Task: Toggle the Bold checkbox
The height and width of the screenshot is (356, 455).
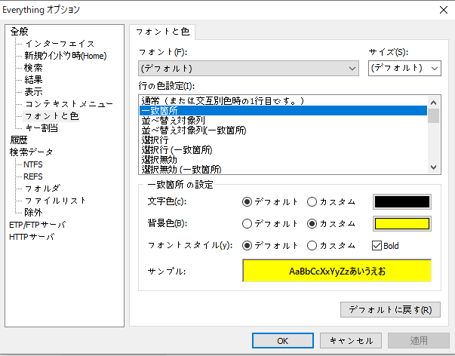Action: coord(386,246)
